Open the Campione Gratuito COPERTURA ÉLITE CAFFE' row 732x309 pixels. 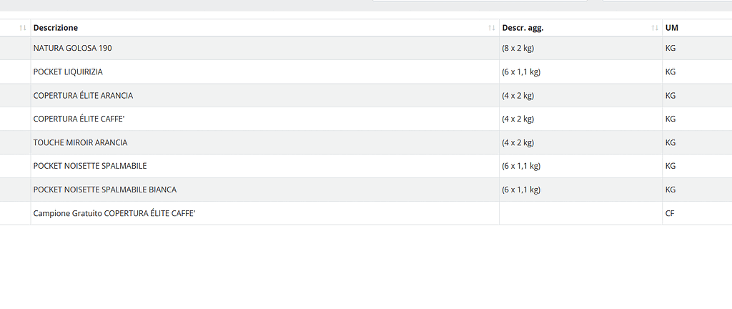(x=114, y=214)
